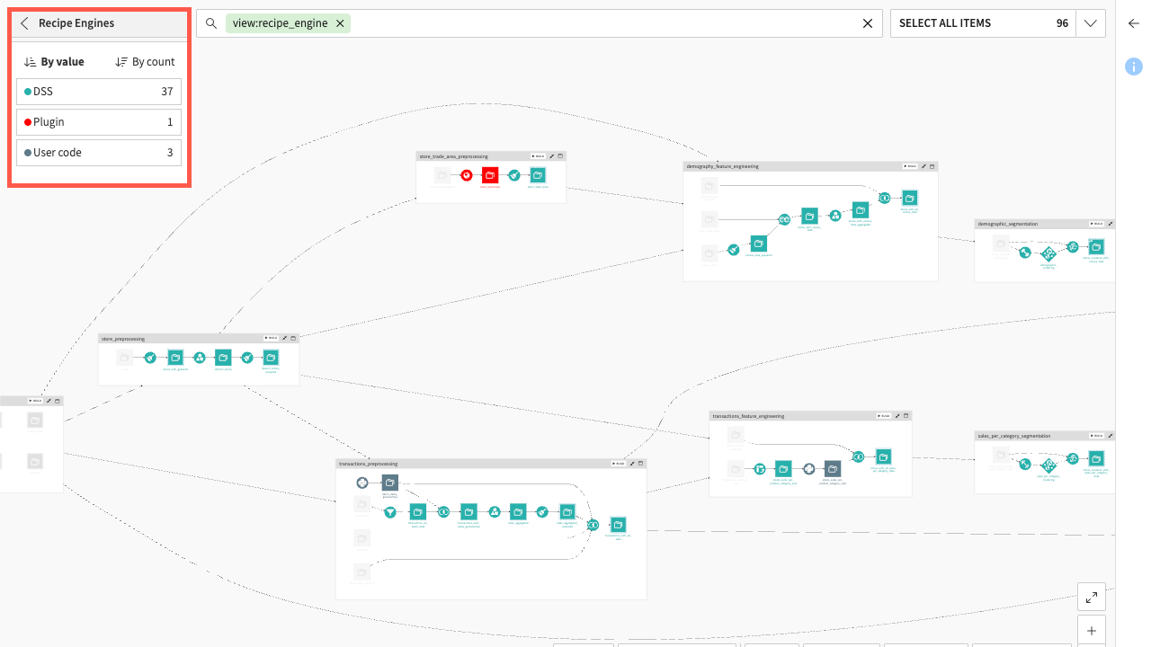The height and width of the screenshot is (647, 1151).
Task: Click the search magnifier icon
Action: click(211, 23)
